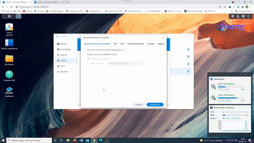Image resolution: width=254 pixels, height=143 pixels.
Task: Select Overview (Обзор) in Docker sidebar
Action: point(66,44)
